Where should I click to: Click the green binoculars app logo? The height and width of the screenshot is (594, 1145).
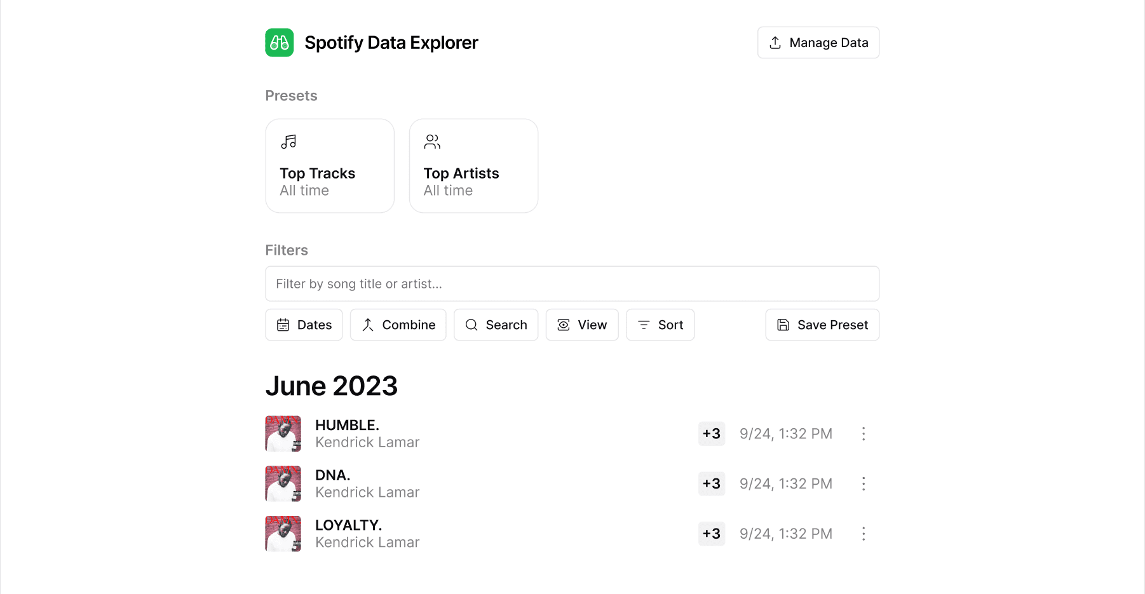280,43
